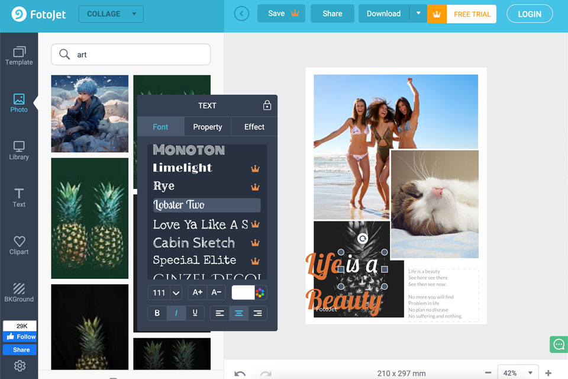
Task: Align text right
Action: click(258, 313)
